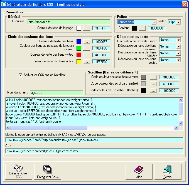Viewport: 189px width, 185px height.
Task: Select the blue link text color swatch
Action: pyautogui.click(x=79, y=41)
